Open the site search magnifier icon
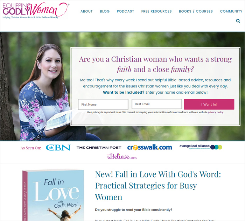Viewport: 245px width, 221px height. click(238, 21)
